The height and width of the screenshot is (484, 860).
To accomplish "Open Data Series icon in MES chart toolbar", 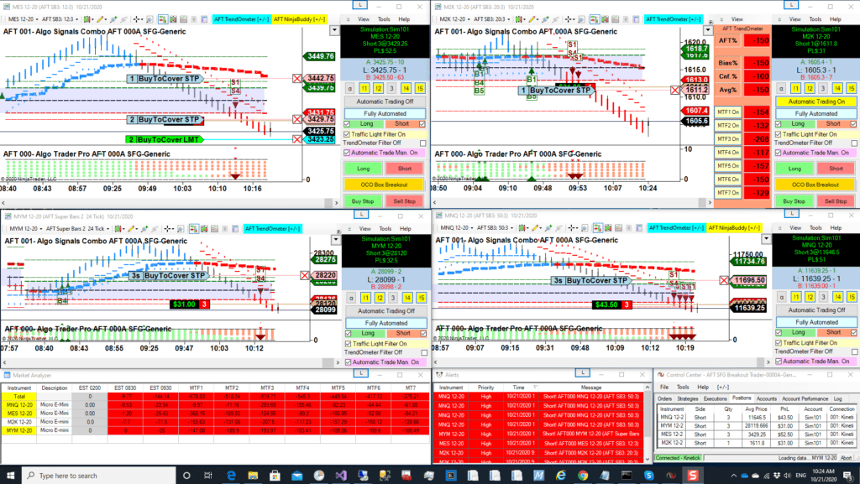I will tap(173, 19).
